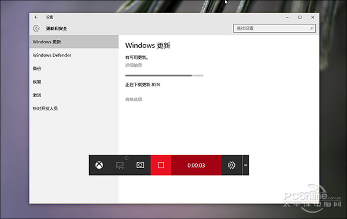
Task: Maximize the Settings window
Action: pos(300,17)
